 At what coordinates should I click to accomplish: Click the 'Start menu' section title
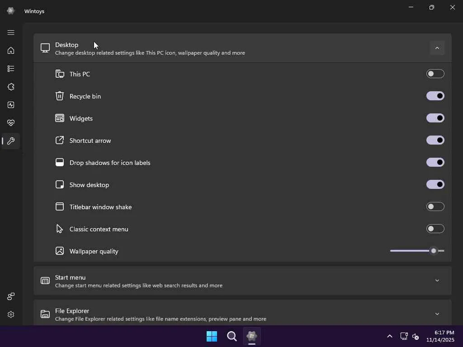point(70,277)
